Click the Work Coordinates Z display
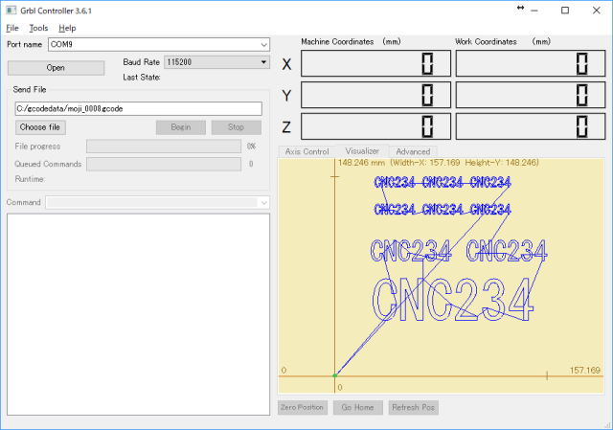 pyautogui.click(x=531, y=126)
